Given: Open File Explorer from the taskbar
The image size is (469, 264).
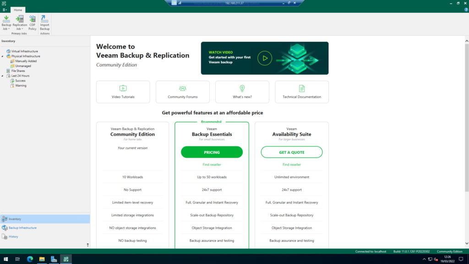Looking at the screenshot, I should coord(42,259).
